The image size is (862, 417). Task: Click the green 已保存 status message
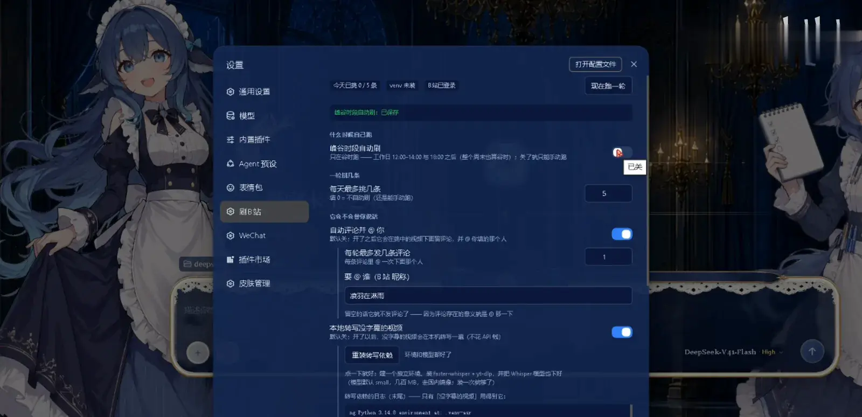(366, 113)
